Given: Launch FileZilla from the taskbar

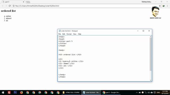Looking at the screenshot, I should click(x=9, y=93).
